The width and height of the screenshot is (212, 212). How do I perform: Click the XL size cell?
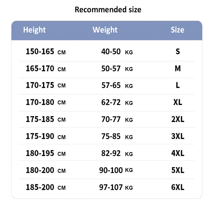point(178,102)
